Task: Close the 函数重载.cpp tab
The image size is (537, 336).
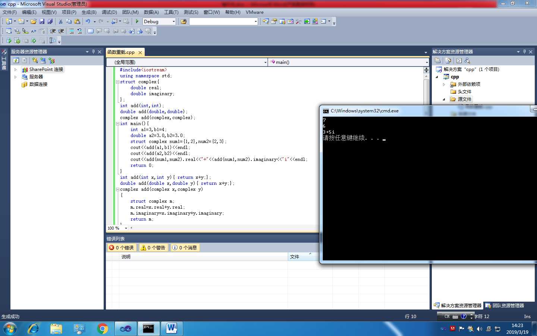Action: coord(140,53)
